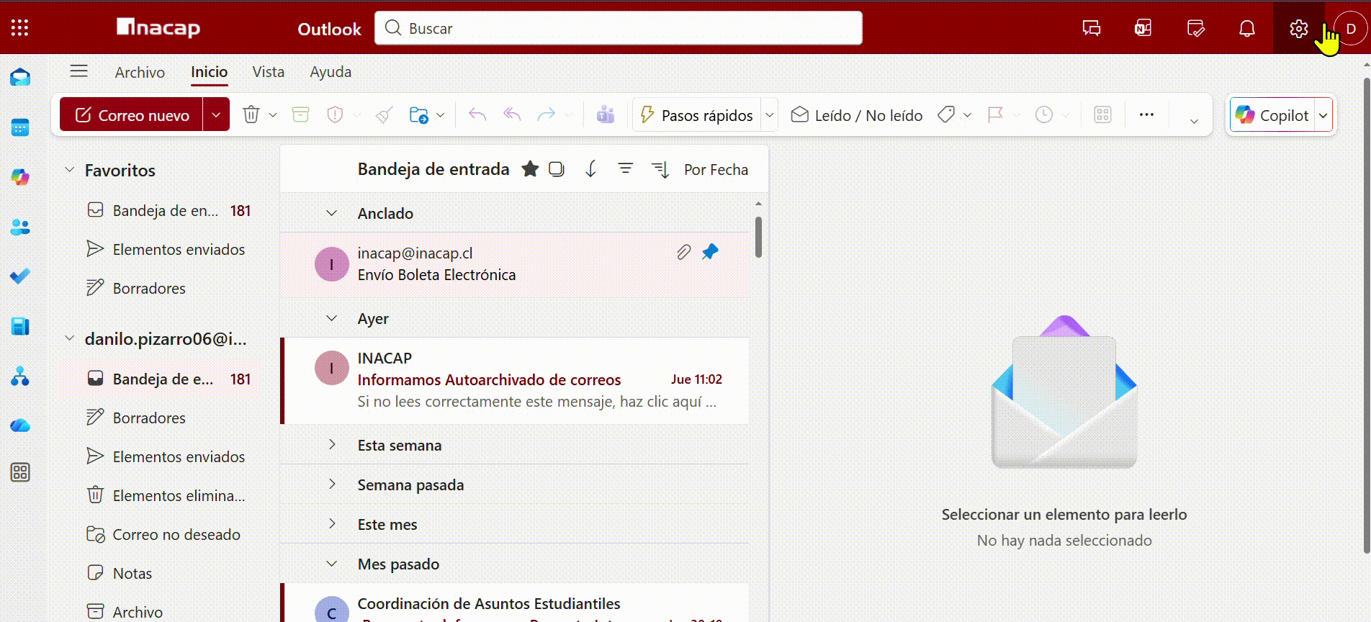This screenshot has height=622, width=1371.
Task: Unpin the Envío Boleta Electrónica message
Action: (710, 252)
